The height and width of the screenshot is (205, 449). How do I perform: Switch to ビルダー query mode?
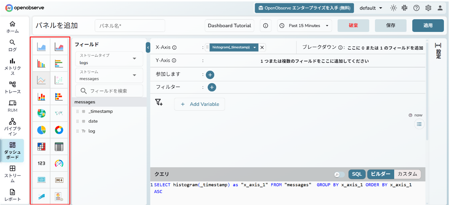[380, 174]
